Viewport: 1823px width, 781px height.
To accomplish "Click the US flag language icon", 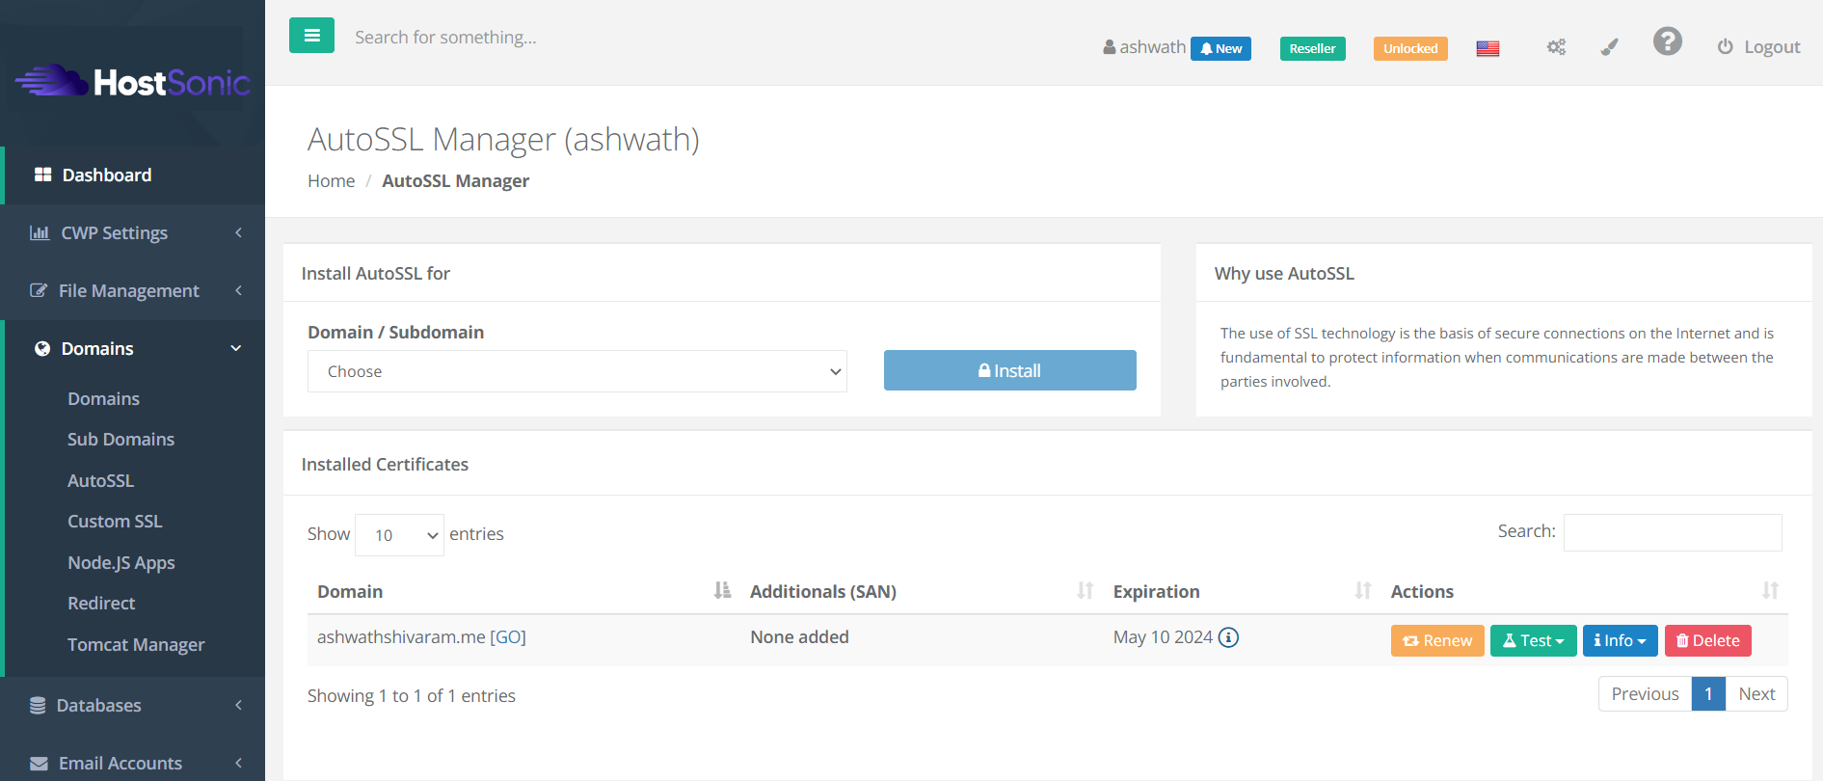I will pos(1488,48).
